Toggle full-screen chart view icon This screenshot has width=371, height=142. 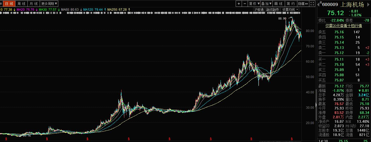[x=312, y=4]
